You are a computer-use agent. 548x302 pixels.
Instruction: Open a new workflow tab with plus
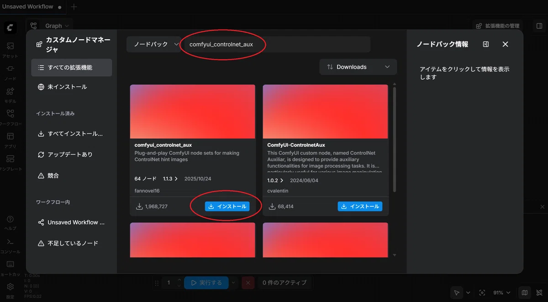tap(74, 7)
